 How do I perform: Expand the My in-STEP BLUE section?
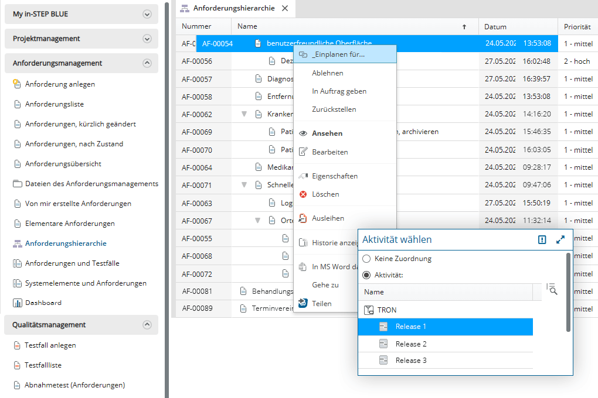pyautogui.click(x=147, y=14)
